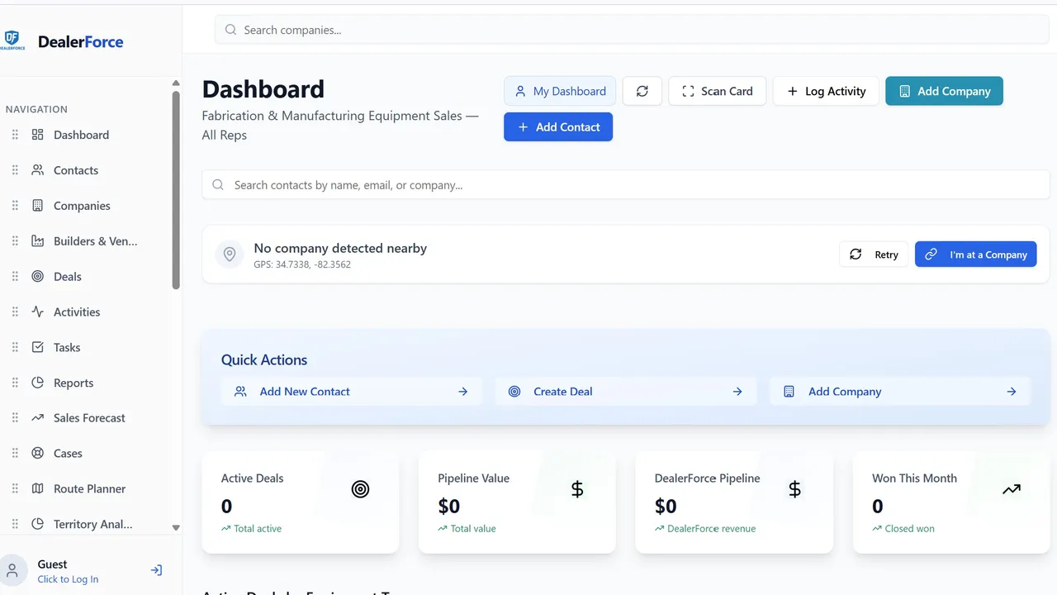
Task: Click sidebar scroll down arrow
Action: click(x=176, y=527)
